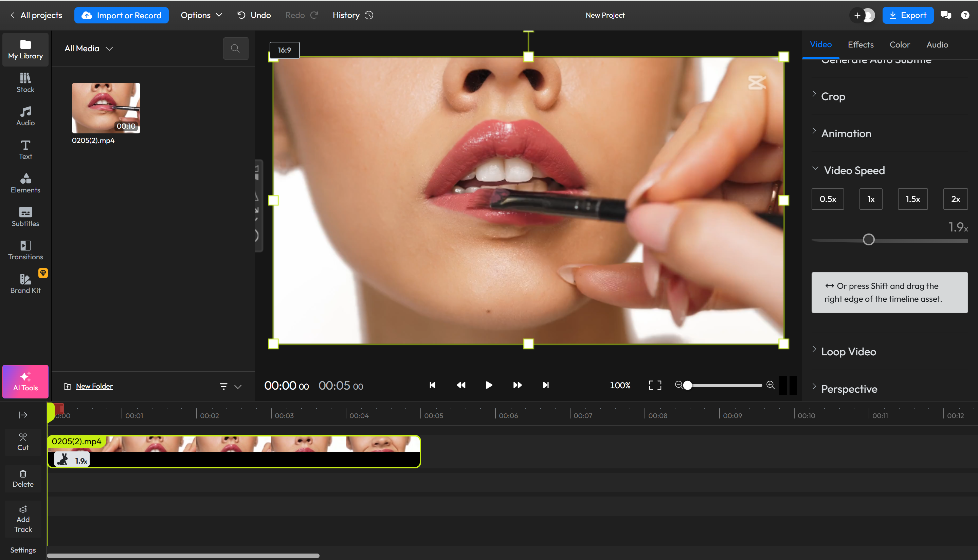
Task: Switch to the Audio tab
Action: [x=937, y=44]
